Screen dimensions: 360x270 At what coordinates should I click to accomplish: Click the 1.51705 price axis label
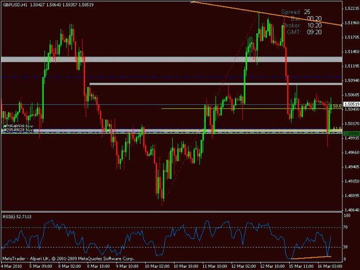pyautogui.click(x=351, y=37)
